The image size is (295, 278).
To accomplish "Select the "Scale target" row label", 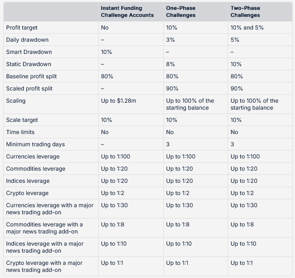I will (x=22, y=120).
